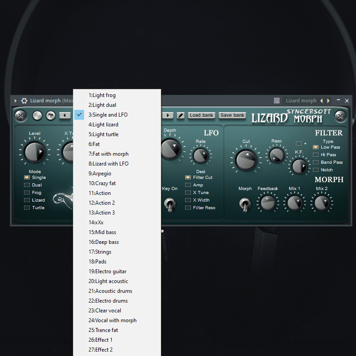The height and width of the screenshot is (356, 356).
Task: Choose preset 17:Strings
Action: [117, 252]
